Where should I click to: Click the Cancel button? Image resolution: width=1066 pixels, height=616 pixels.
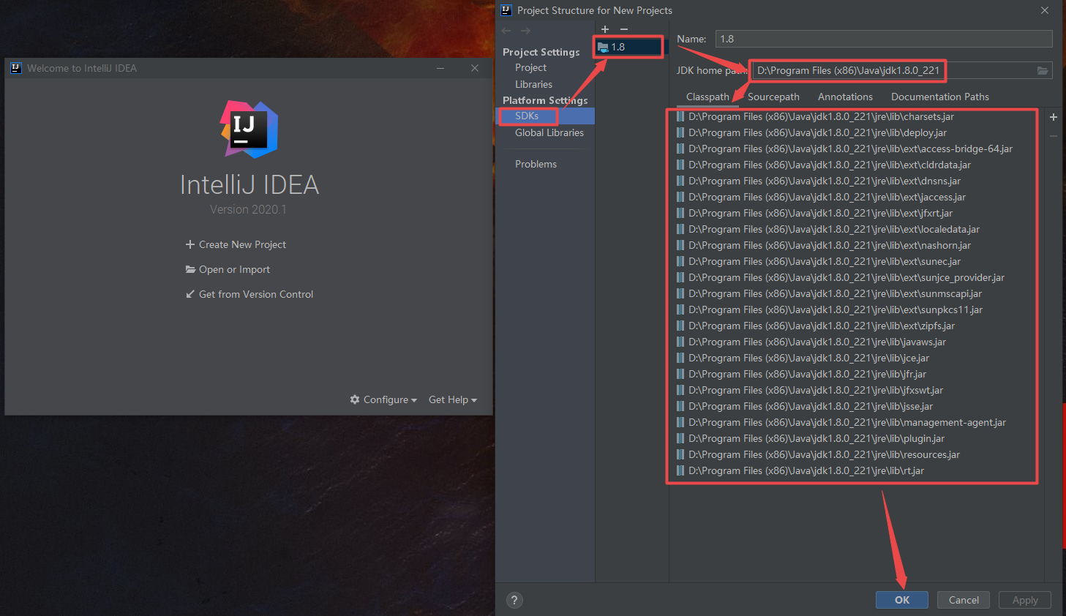(x=964, y=600)
